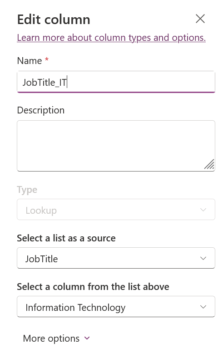Click the red required asterisk beside Name
The width and height of the screenshot is (218, 363).
tap(47, 60)
